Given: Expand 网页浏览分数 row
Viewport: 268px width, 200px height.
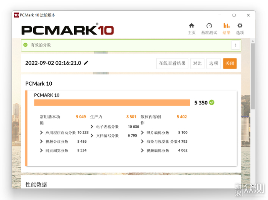Looking at the screenshot, I should tap(41, 151).
